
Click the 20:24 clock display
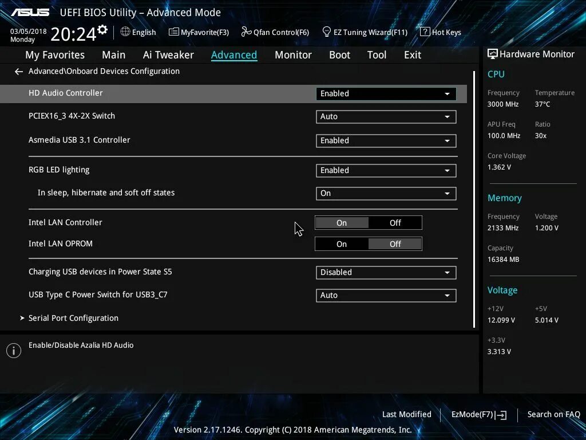tap(73, 34)
